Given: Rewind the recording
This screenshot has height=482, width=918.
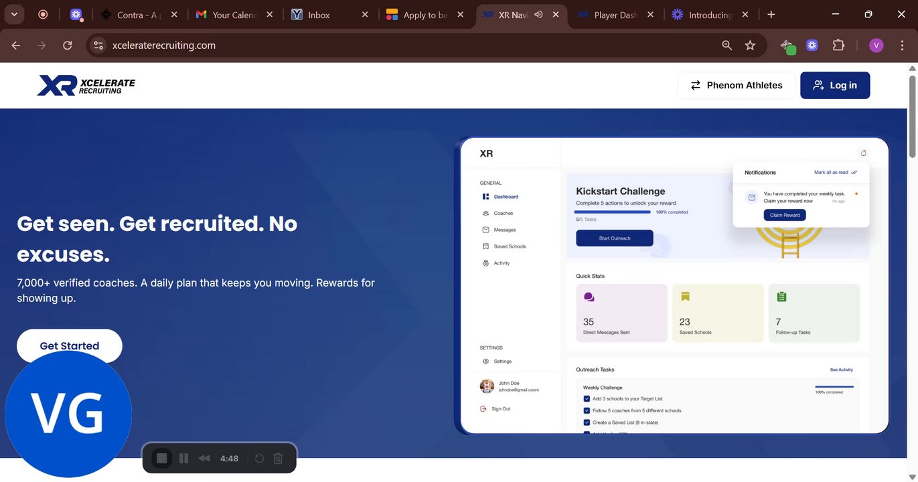Looking at the screenshot, I should coord(204,459).
